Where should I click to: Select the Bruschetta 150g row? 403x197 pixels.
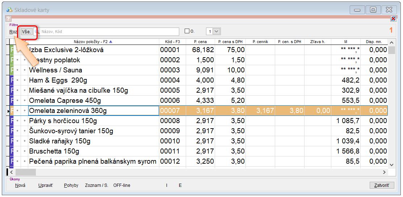coord(93,151)
